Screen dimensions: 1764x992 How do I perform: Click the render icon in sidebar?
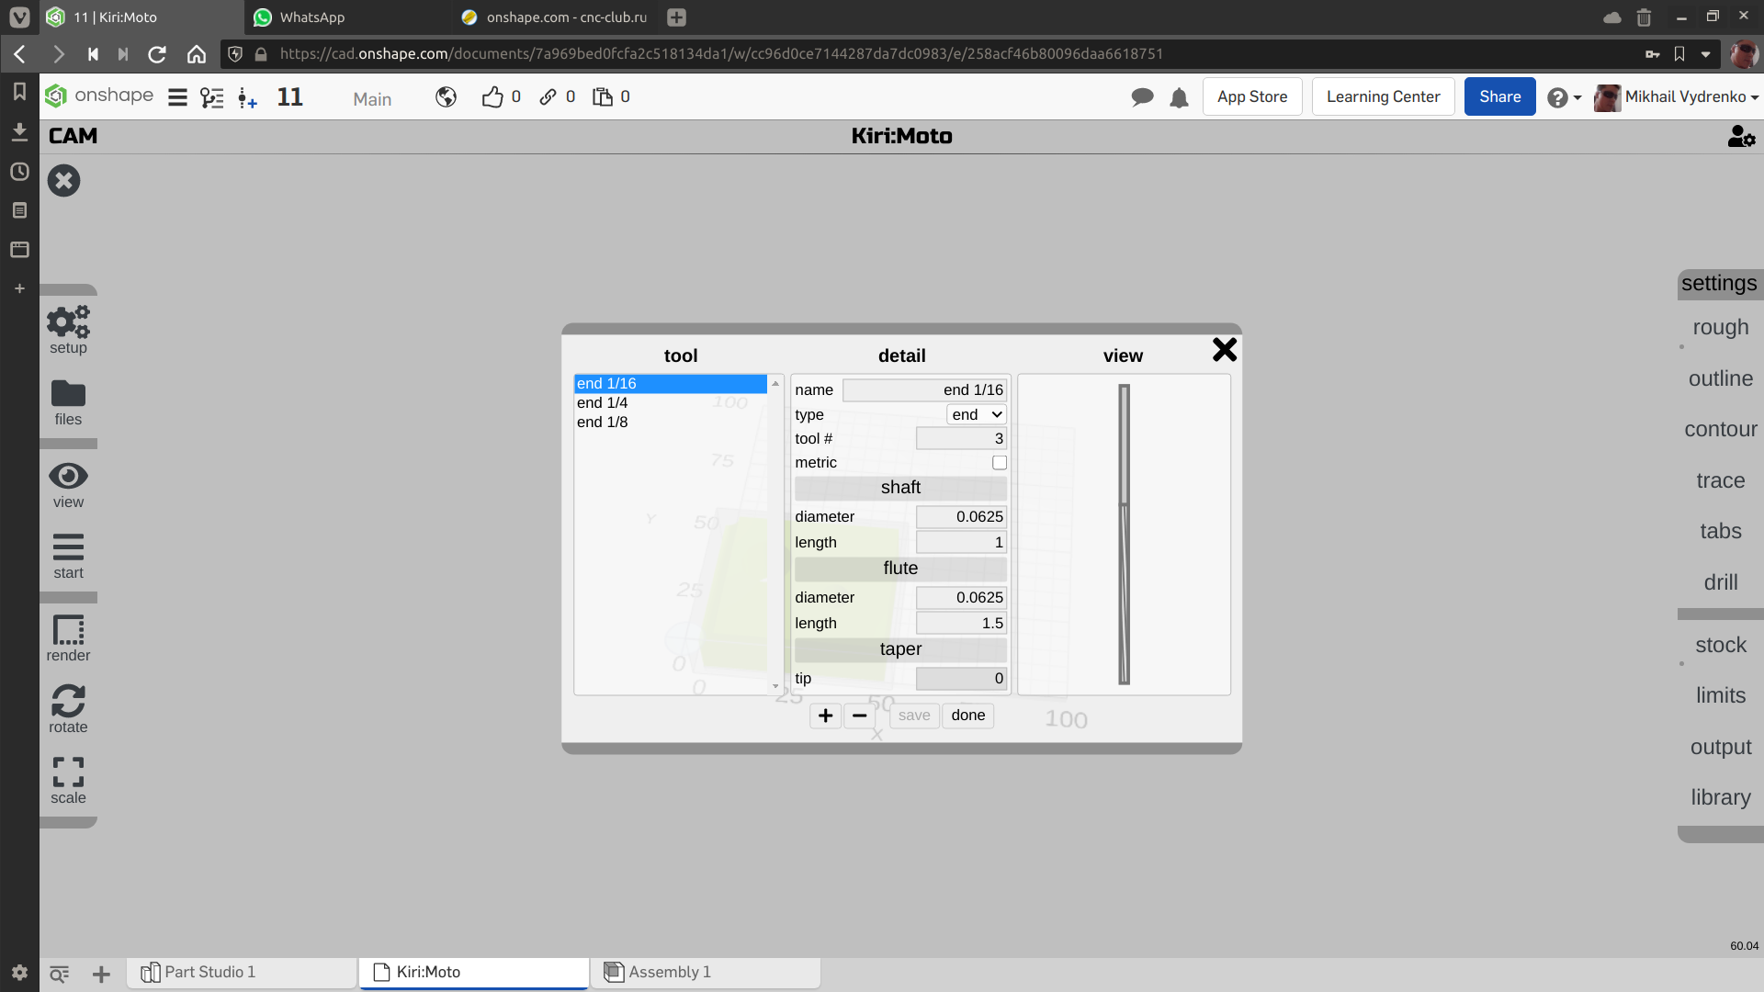click(x=68, y=631)
